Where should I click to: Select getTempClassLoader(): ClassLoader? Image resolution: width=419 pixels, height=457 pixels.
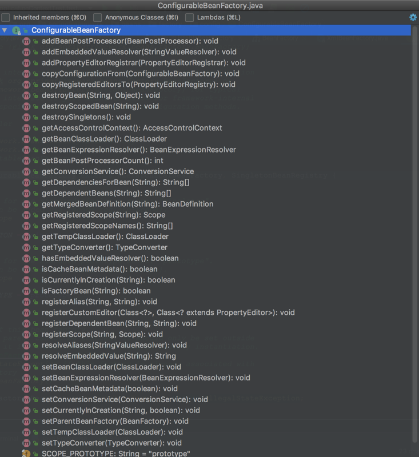[x=105, y=236]
